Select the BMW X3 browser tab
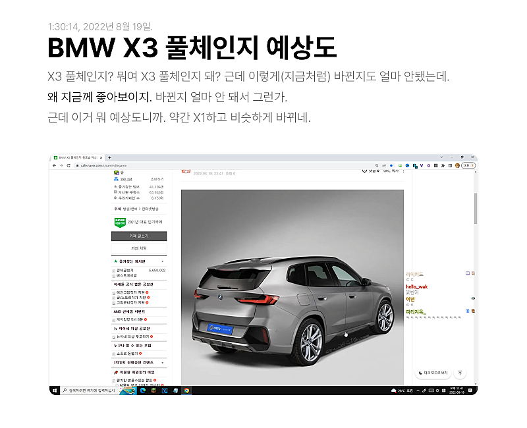 [76, 158]
